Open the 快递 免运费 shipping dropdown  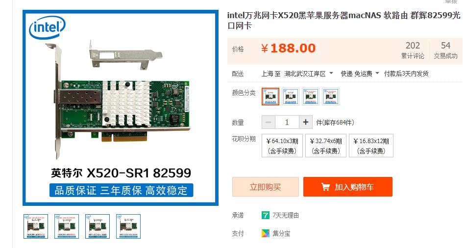[360, 74]
